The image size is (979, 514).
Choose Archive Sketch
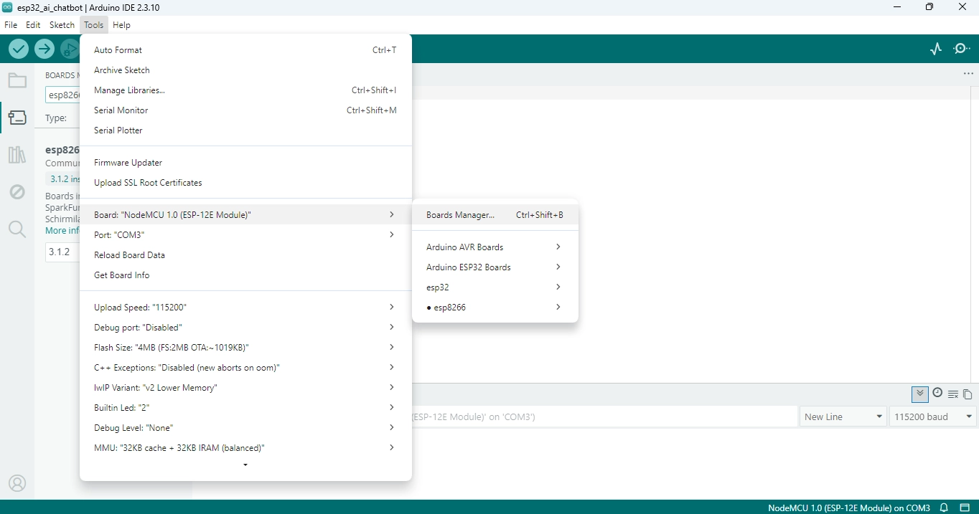pos(245,70)
